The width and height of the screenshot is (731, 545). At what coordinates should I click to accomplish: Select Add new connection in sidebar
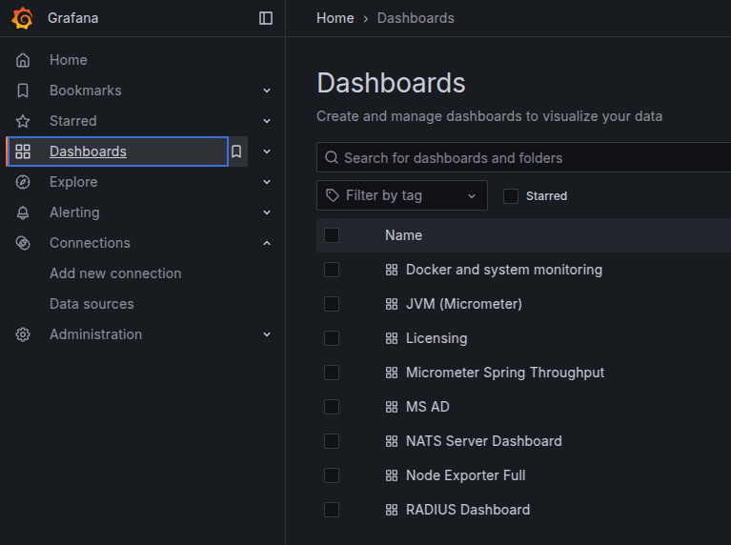point(115,273)
